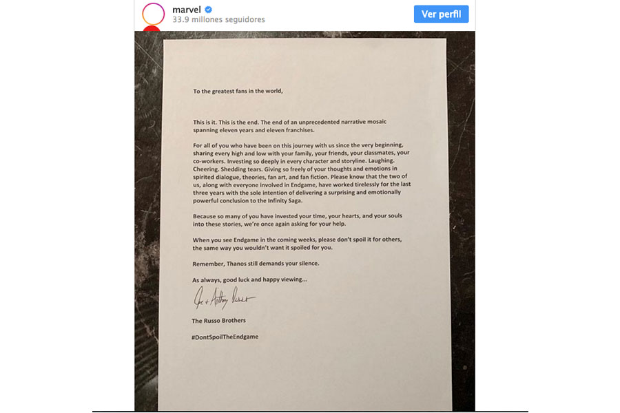Screen dimensions: 620x413
Task: Click the paragraph beginning For all of you
Action: 302,173
